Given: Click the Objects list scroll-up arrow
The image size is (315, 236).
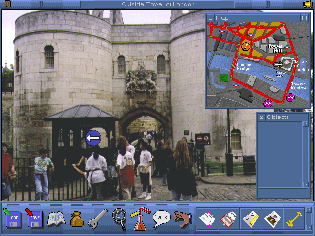Looking at the screenshot, I should tap(306, 124).
